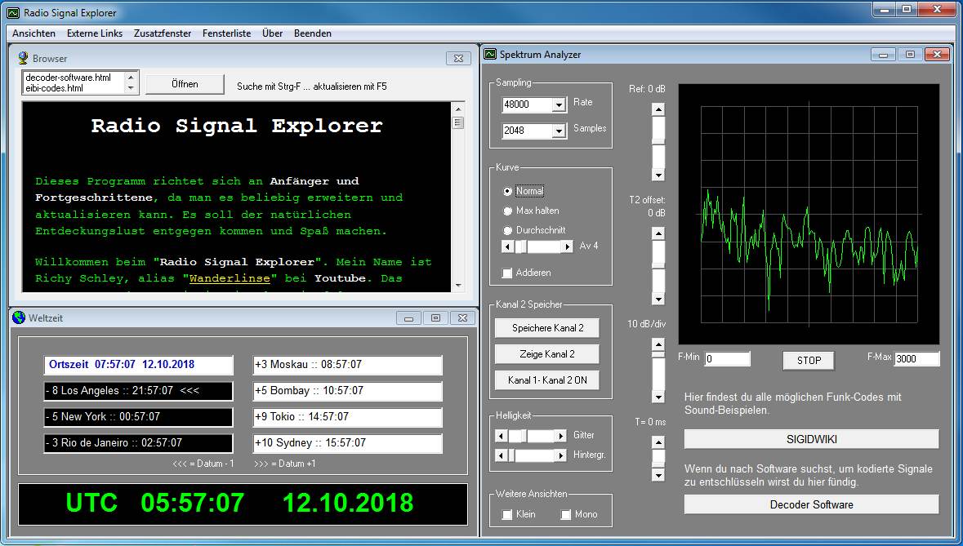Open the Samples dropdown showing 2048

pyautogui.click(x=559, y=131)
